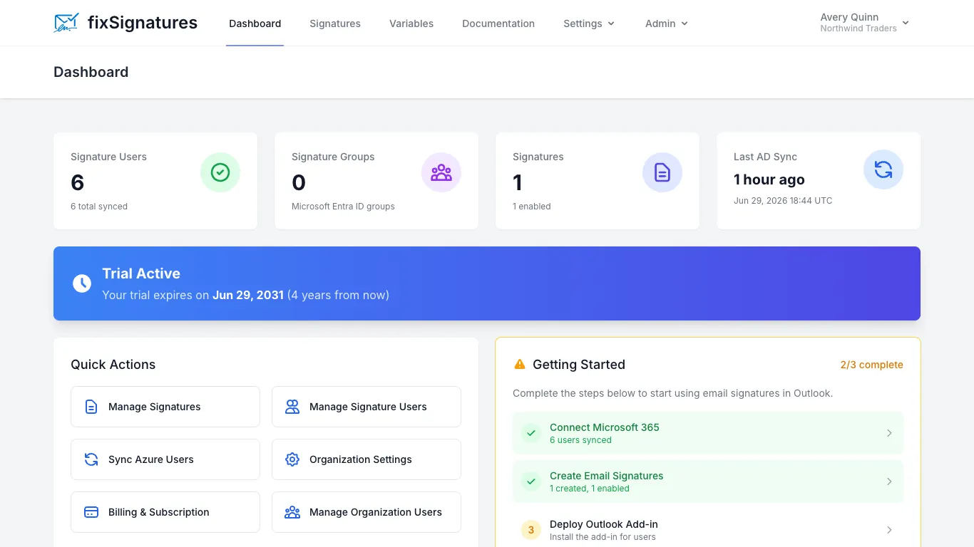Screen dimensions: 974x547
Task: Click the fixSignatures brand name
Action: 143,23
